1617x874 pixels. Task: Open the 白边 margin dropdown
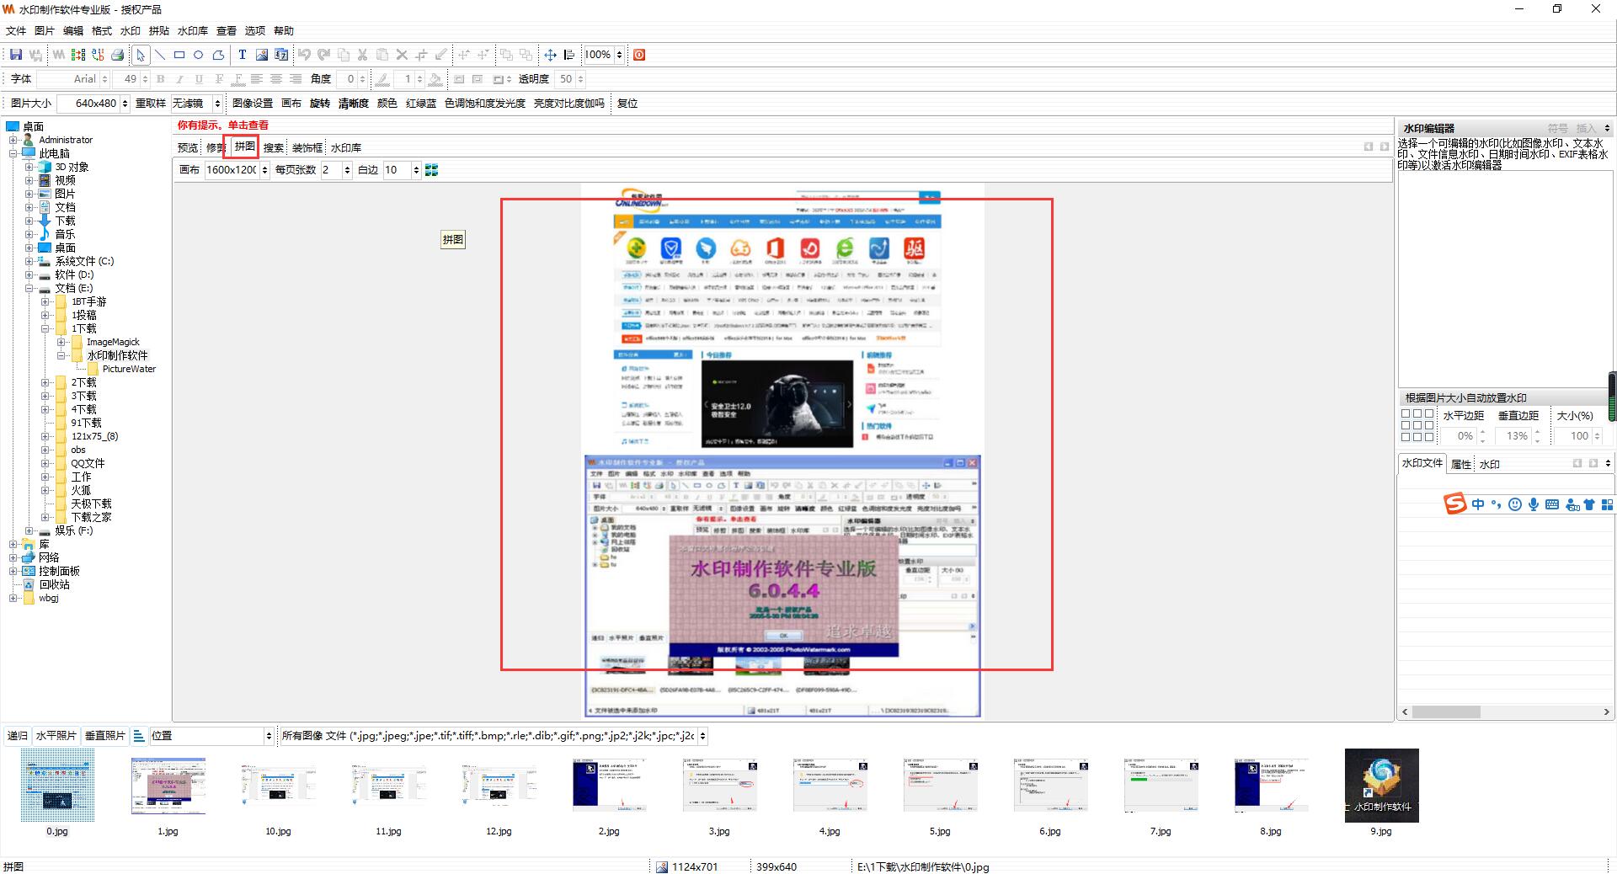(416, 170)
